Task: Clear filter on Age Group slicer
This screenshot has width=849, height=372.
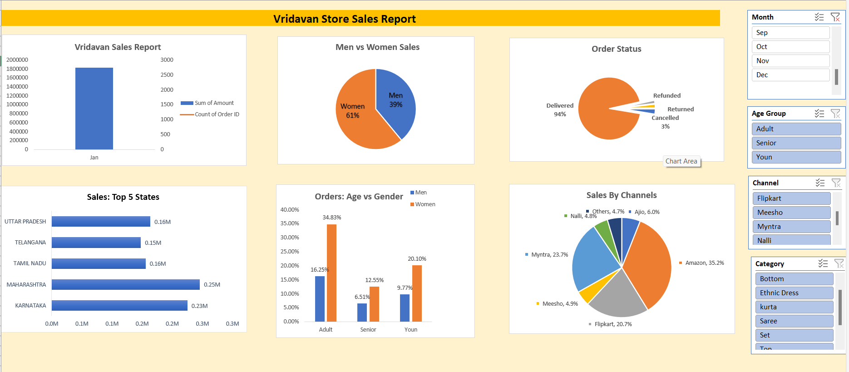Action: pos(835,114)
